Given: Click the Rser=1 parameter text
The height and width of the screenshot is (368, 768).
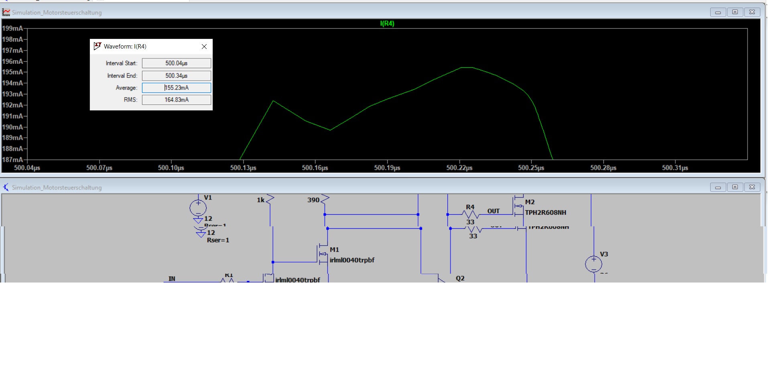Looking at the screenshot, I should click(218, 240).
